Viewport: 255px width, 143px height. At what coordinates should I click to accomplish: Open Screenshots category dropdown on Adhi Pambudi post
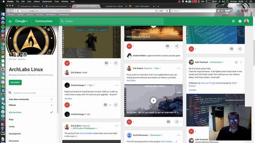(x=217, y=62)
